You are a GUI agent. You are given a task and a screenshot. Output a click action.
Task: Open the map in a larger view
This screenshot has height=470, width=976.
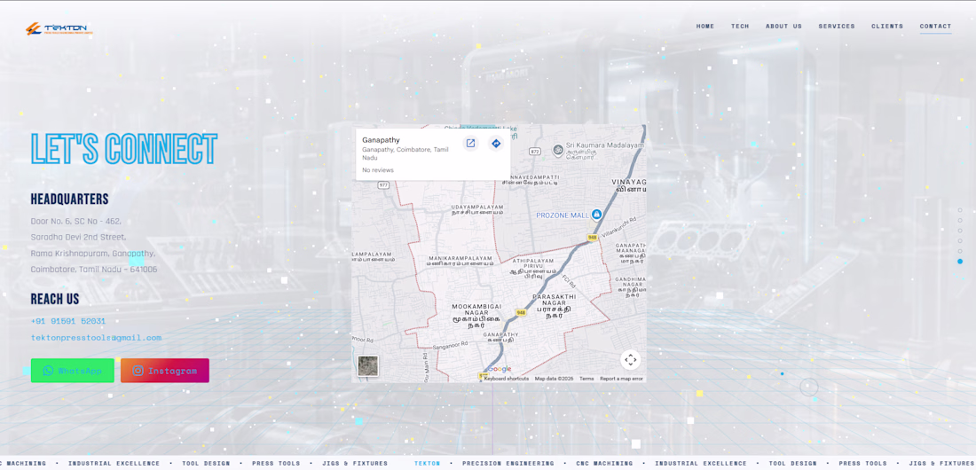click(x=470, y=143)
